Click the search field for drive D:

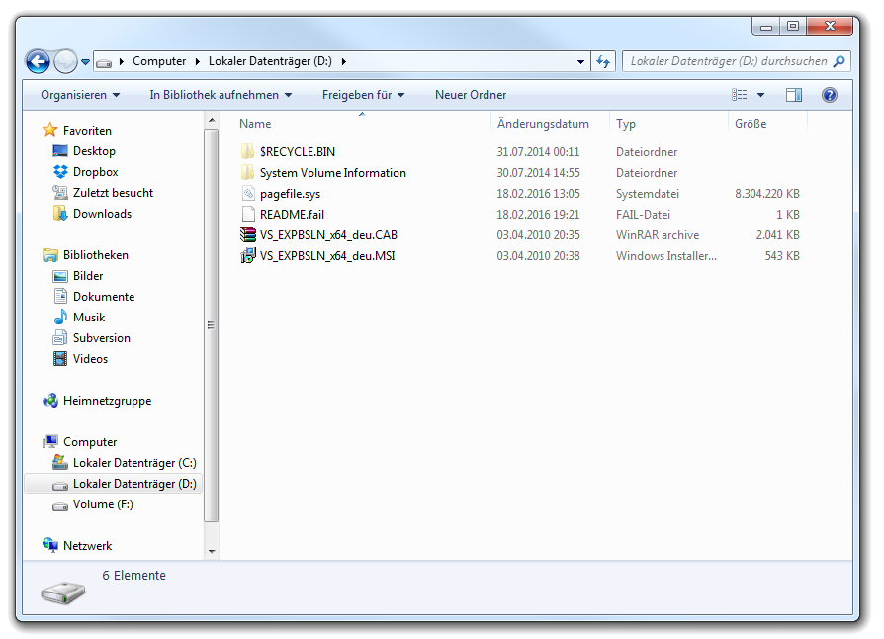(x=728, y=61)
